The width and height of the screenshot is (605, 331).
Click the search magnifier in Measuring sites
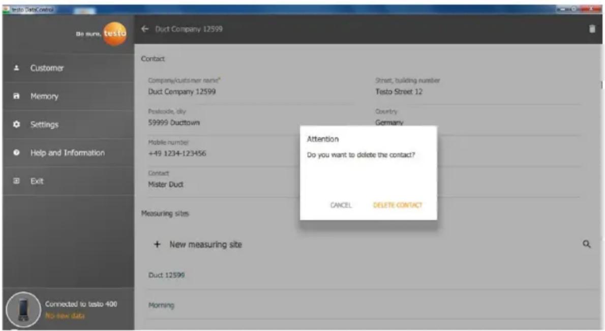pyautogui.click(x=587, y=244)
